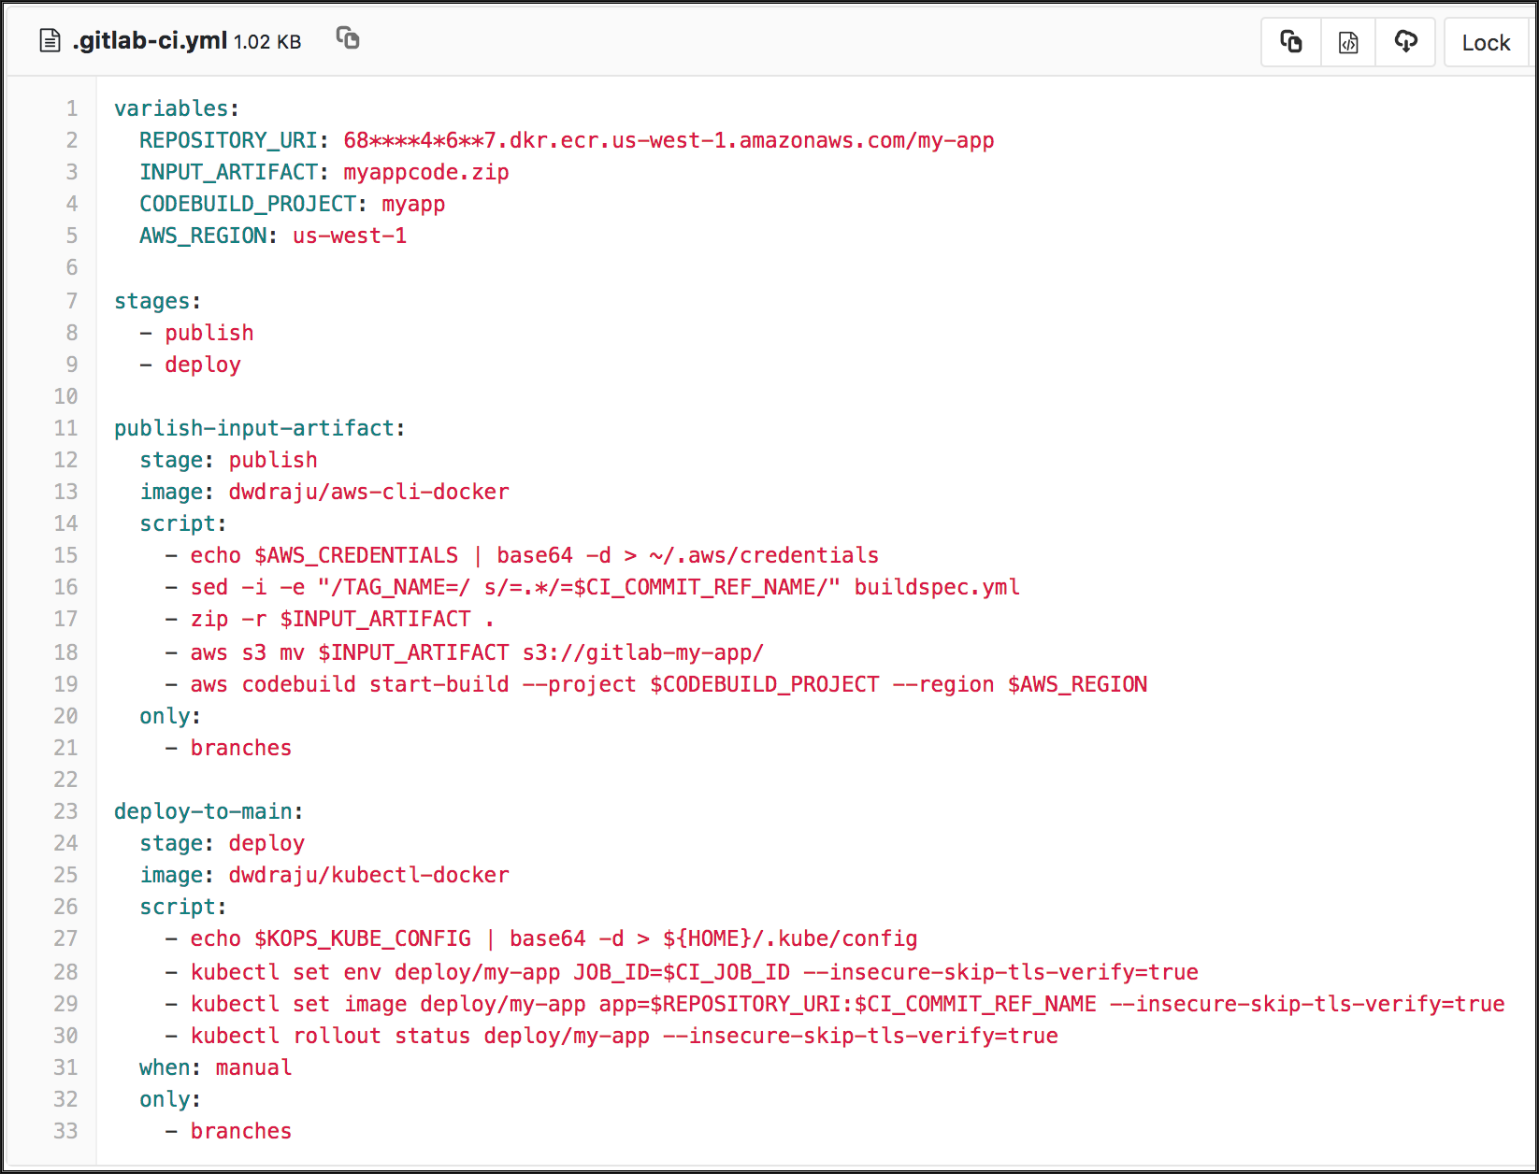
Task: Click the Lock button
Action: (1486, 43)
